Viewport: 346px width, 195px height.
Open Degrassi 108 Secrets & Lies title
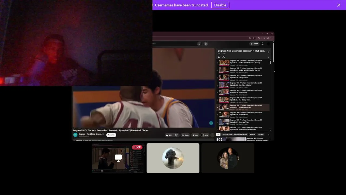[246, 113]
